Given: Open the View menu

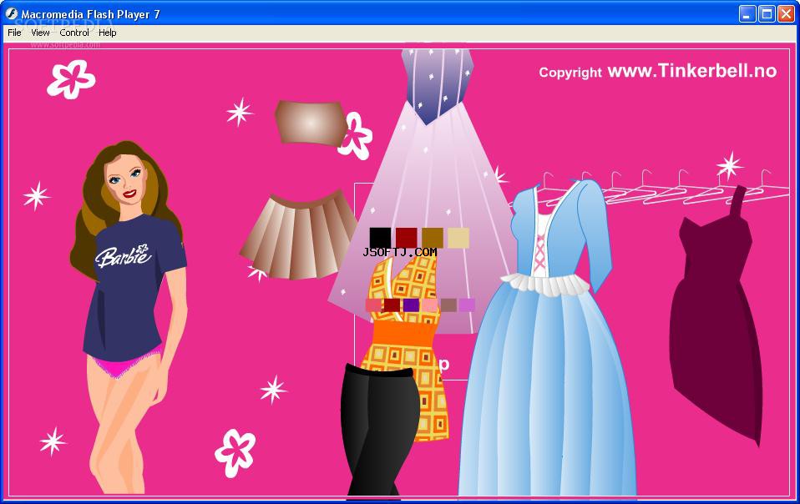Looking at the screenshot, I should (40, 33).
